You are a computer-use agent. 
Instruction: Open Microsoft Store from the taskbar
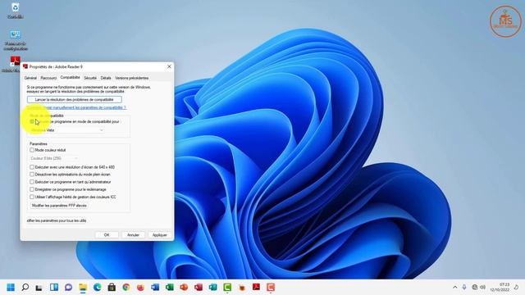[x=112, y=287]
